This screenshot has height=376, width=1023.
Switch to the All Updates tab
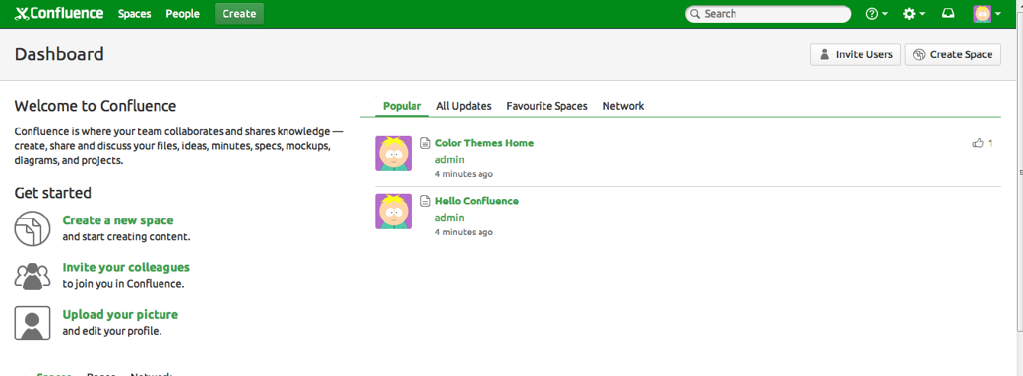(x=464, y=106)
